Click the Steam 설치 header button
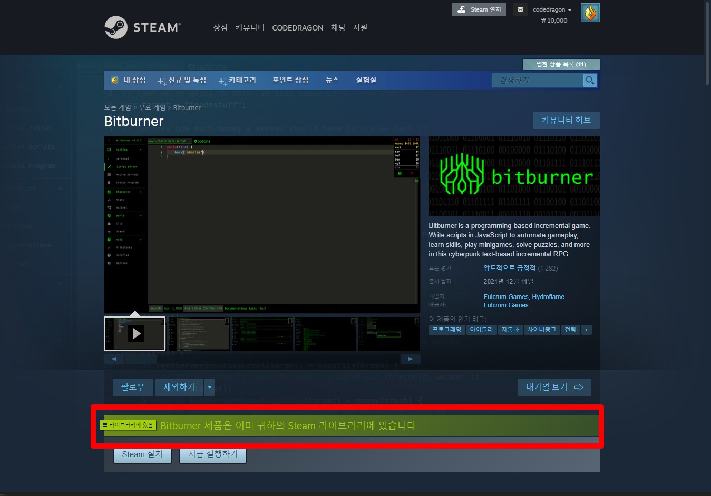 tap(479, 9)
